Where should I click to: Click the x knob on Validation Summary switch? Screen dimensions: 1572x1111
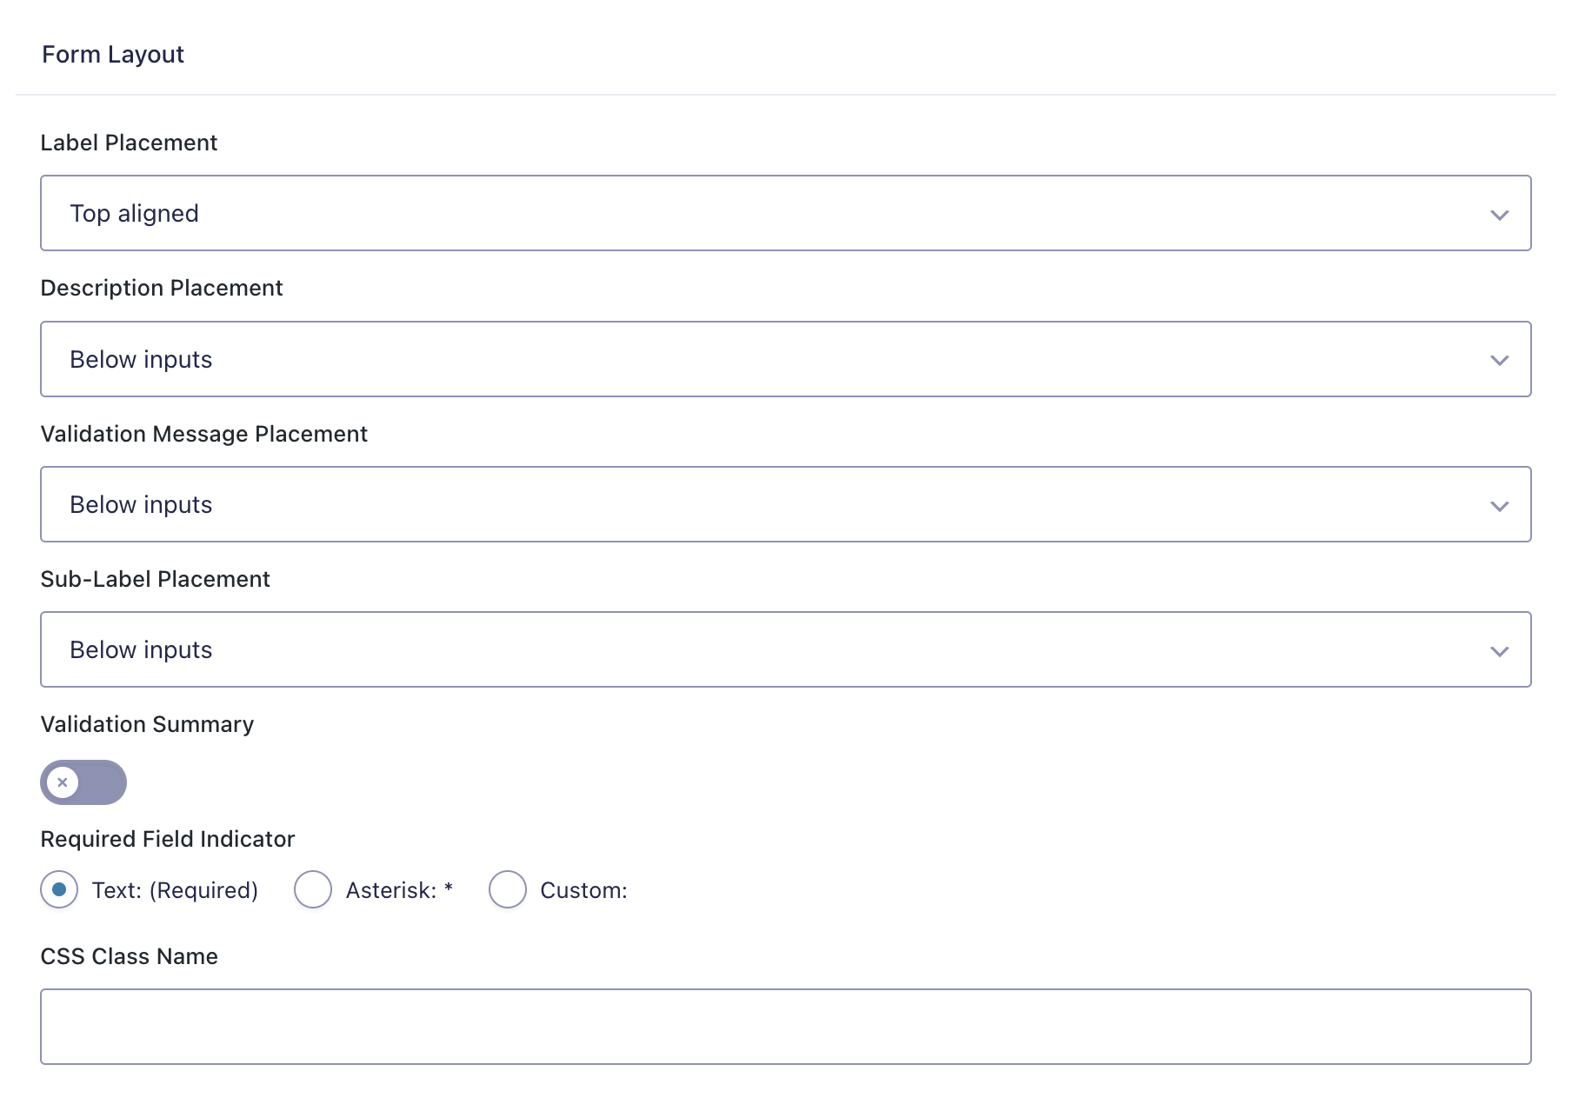63,782
